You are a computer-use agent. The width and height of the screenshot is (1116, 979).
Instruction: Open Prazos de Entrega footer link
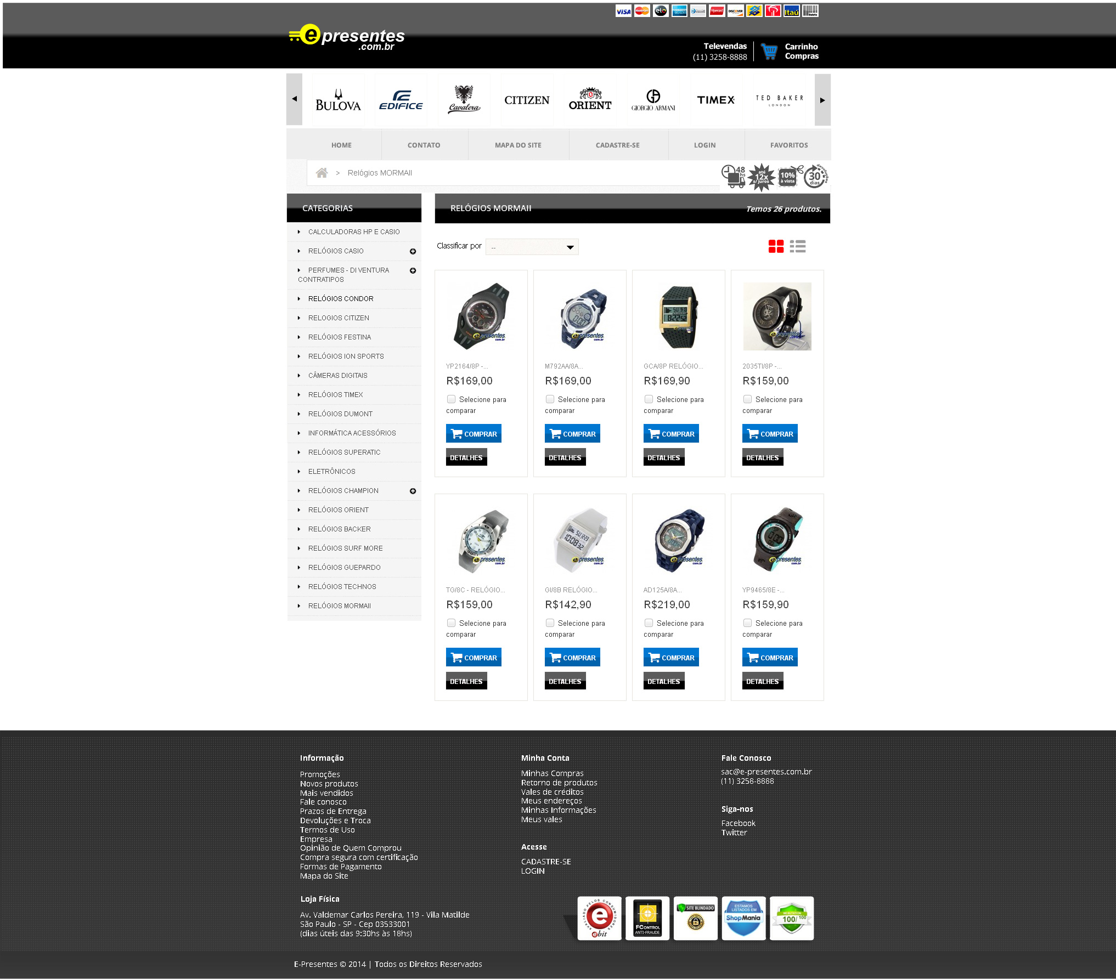pyautogui.click(x=333, y=811)
